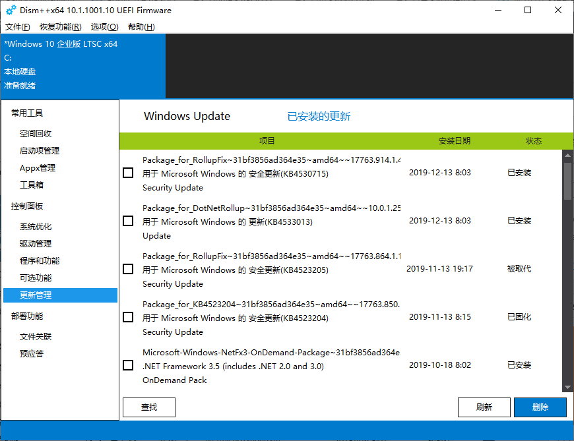Screen dimensions: 574x441
Task: Open 可选功能 in sidebar
Action: 36,278
